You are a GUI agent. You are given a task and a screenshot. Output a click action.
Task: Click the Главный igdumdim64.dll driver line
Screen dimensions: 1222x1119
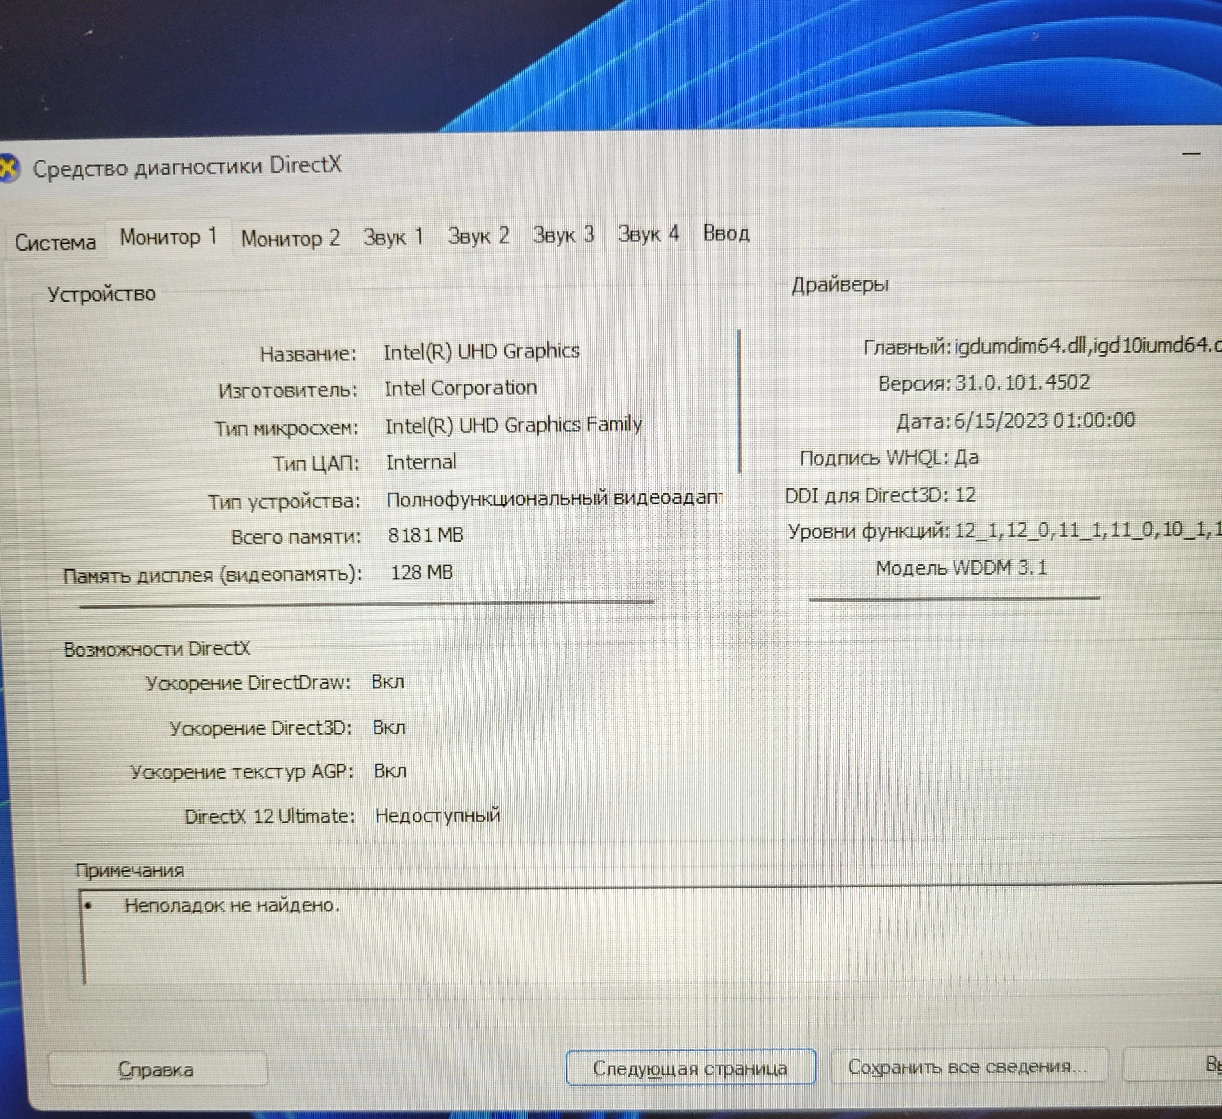1042,346
